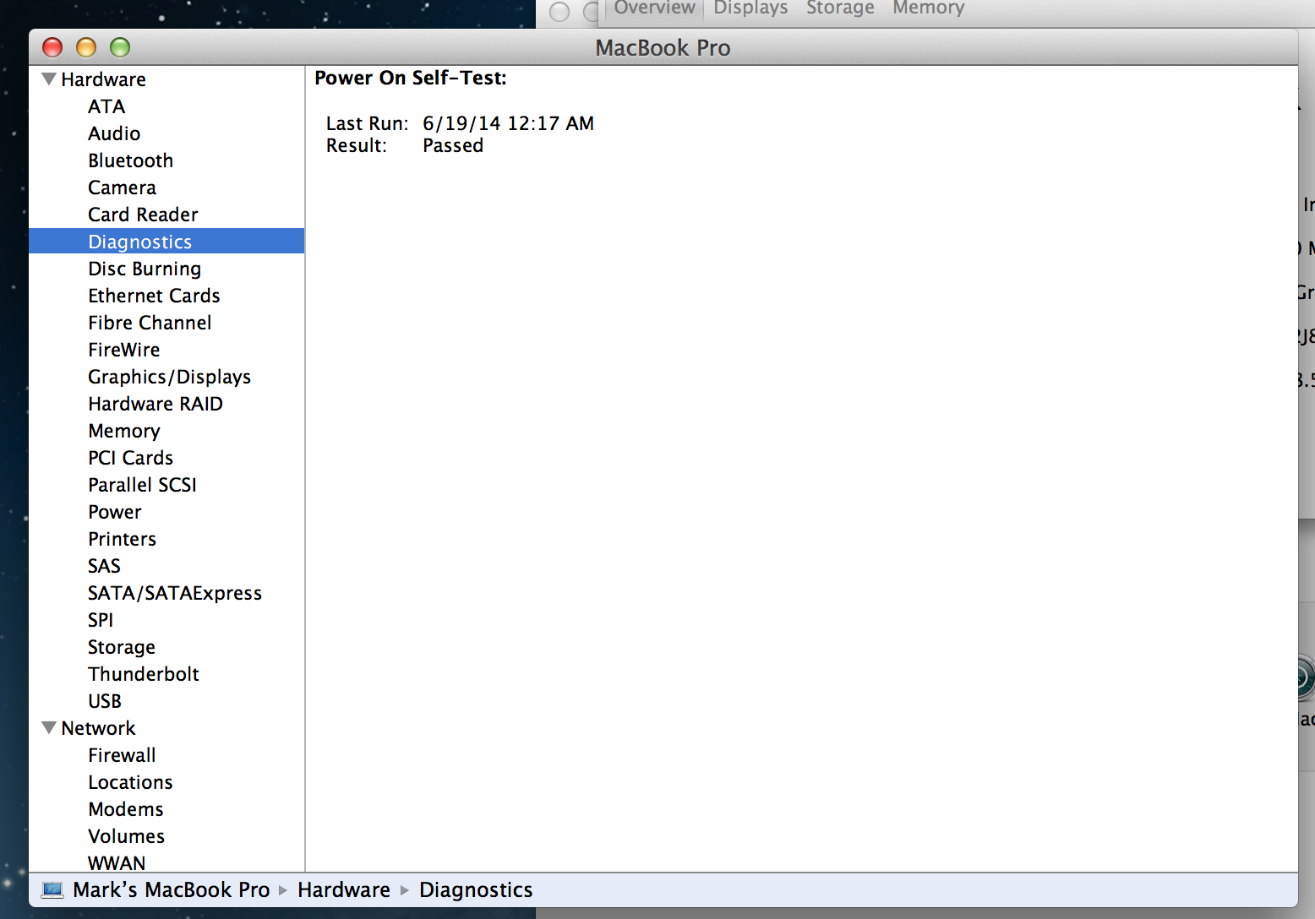Select Bluetooth in the Hardware list
This screenshot has width=1315, height=919.
click(x=130, y=160)
